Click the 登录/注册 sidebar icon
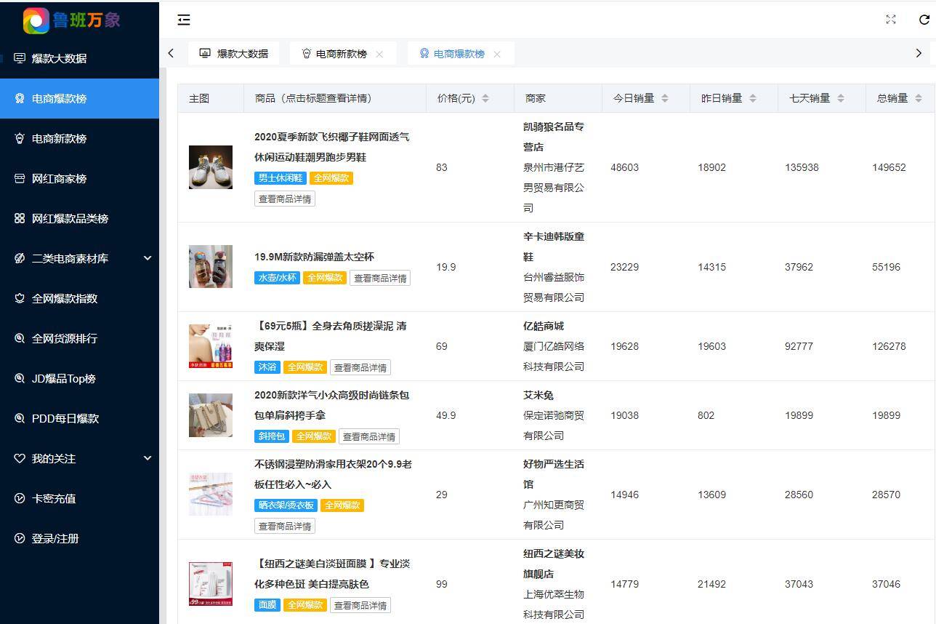Screen dimensions: 936x624 [20, 538]
